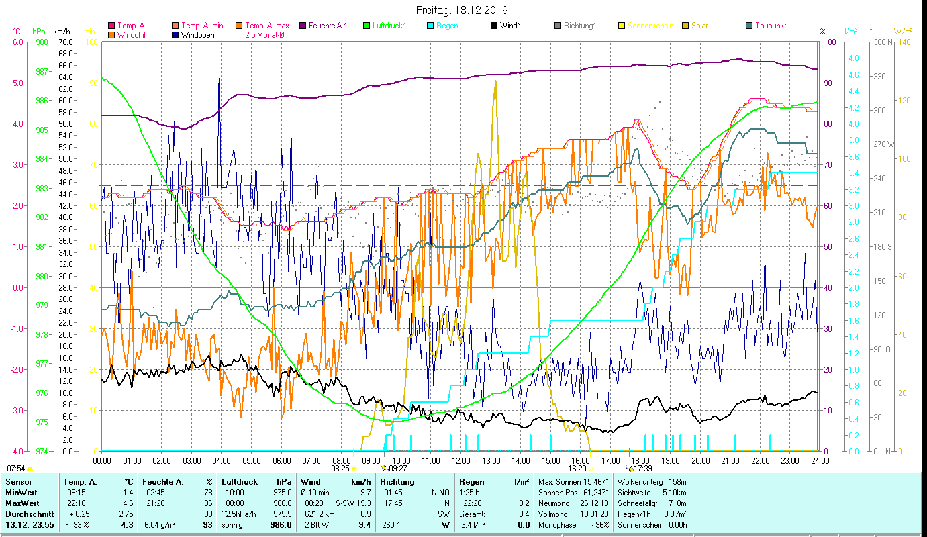Click the hPa axis unit label

tap(39, 31)
